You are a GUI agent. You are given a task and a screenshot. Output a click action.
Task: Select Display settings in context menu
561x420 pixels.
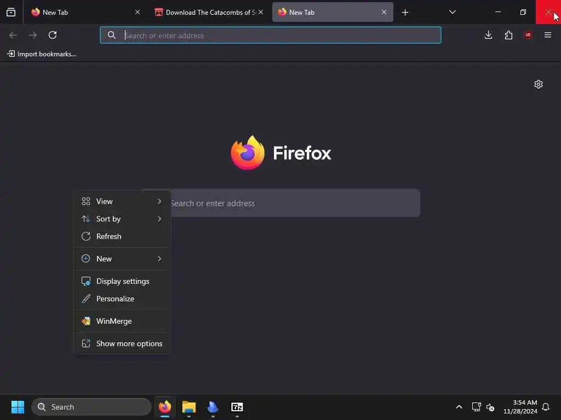(x=122, y=281)
